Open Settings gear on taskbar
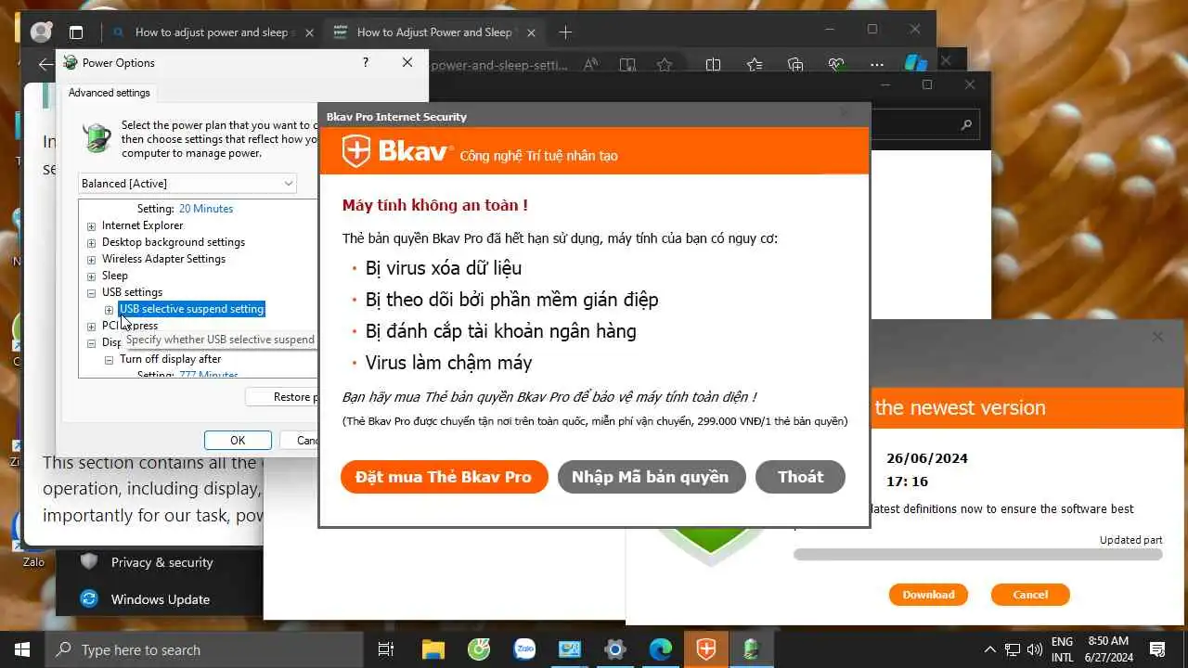The image size is (1188, 668). (615, 649)
